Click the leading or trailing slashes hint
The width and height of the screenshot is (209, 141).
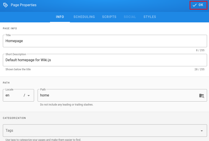click(67, 105)
